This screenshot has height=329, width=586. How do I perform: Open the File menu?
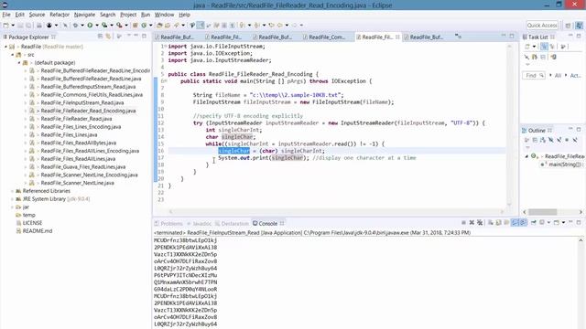(x=6, y=15)
